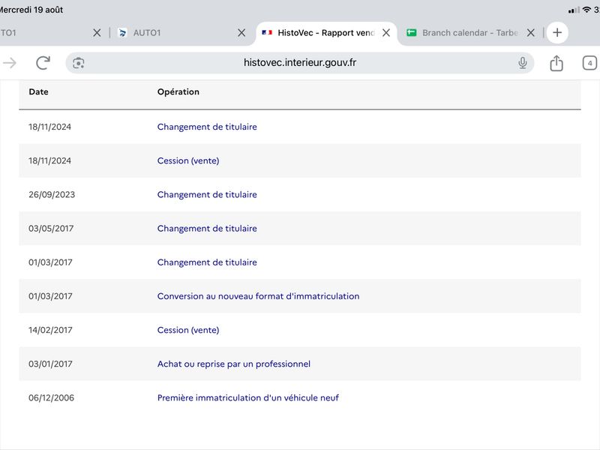Click Changement de titulaire dated 18/11/2024
The height and width of the screenshot is (450, 600).
(207, 127)
